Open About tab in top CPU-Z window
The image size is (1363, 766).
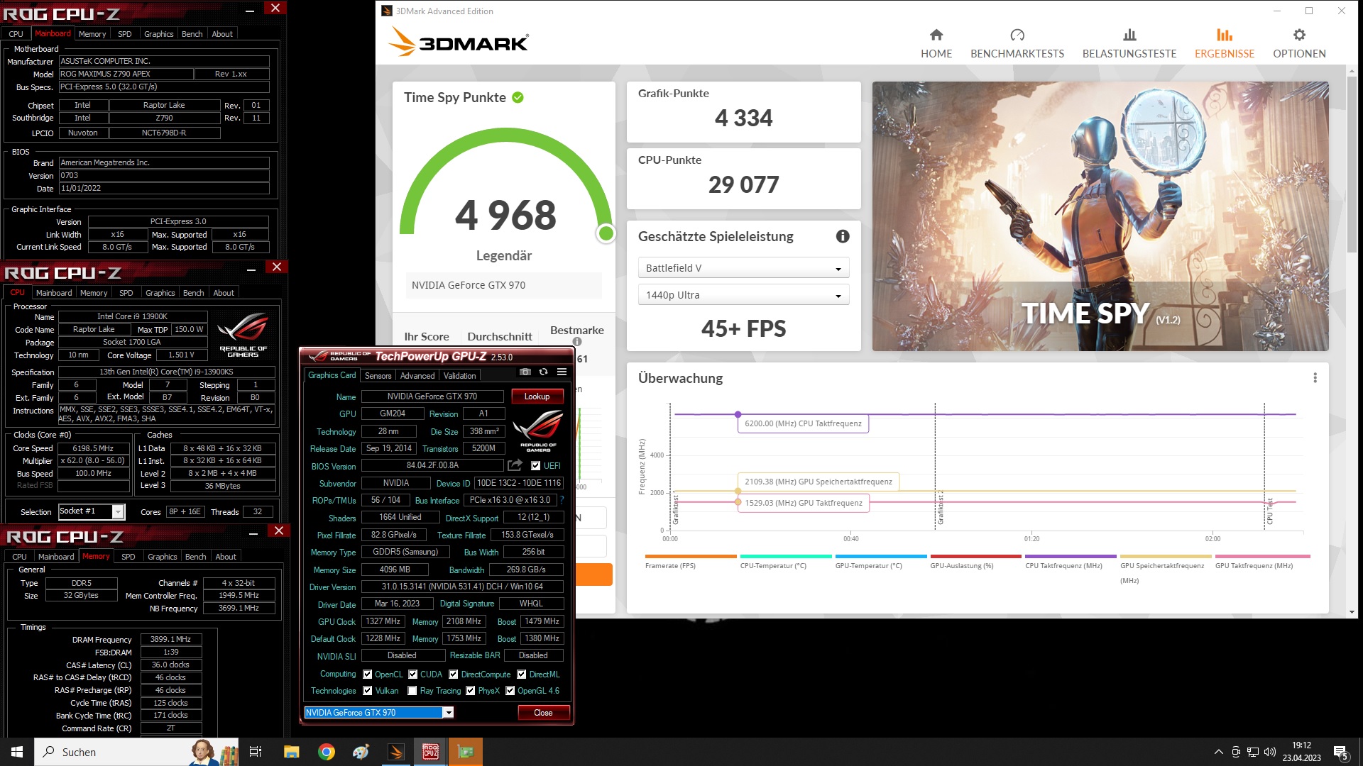point(222,34)
